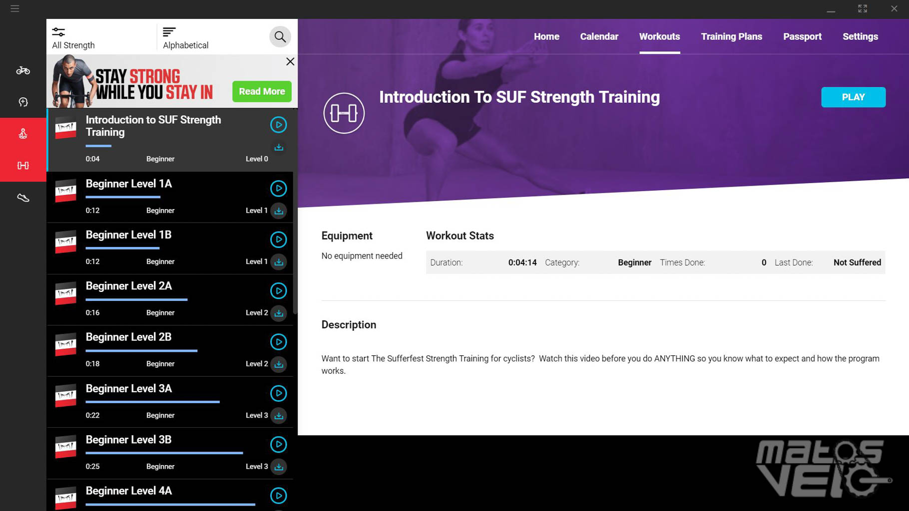This screenshot has width=909, height=511.
Task: Open the All Strength filter
Action: (x=73, y=38)
